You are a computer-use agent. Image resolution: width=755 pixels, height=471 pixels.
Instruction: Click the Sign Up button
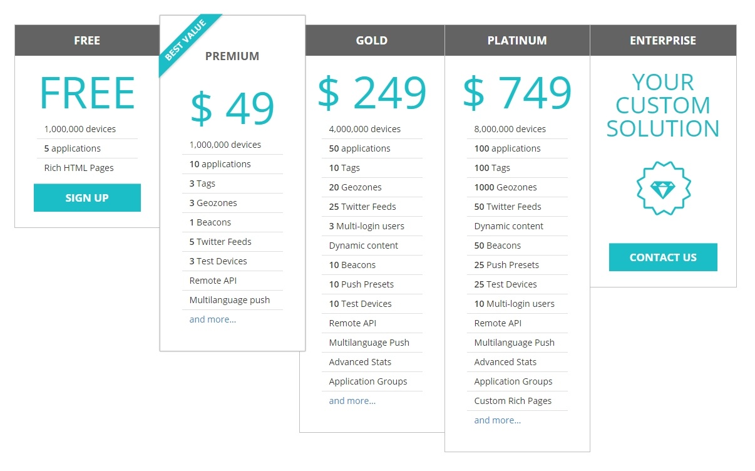coord(87,198)
